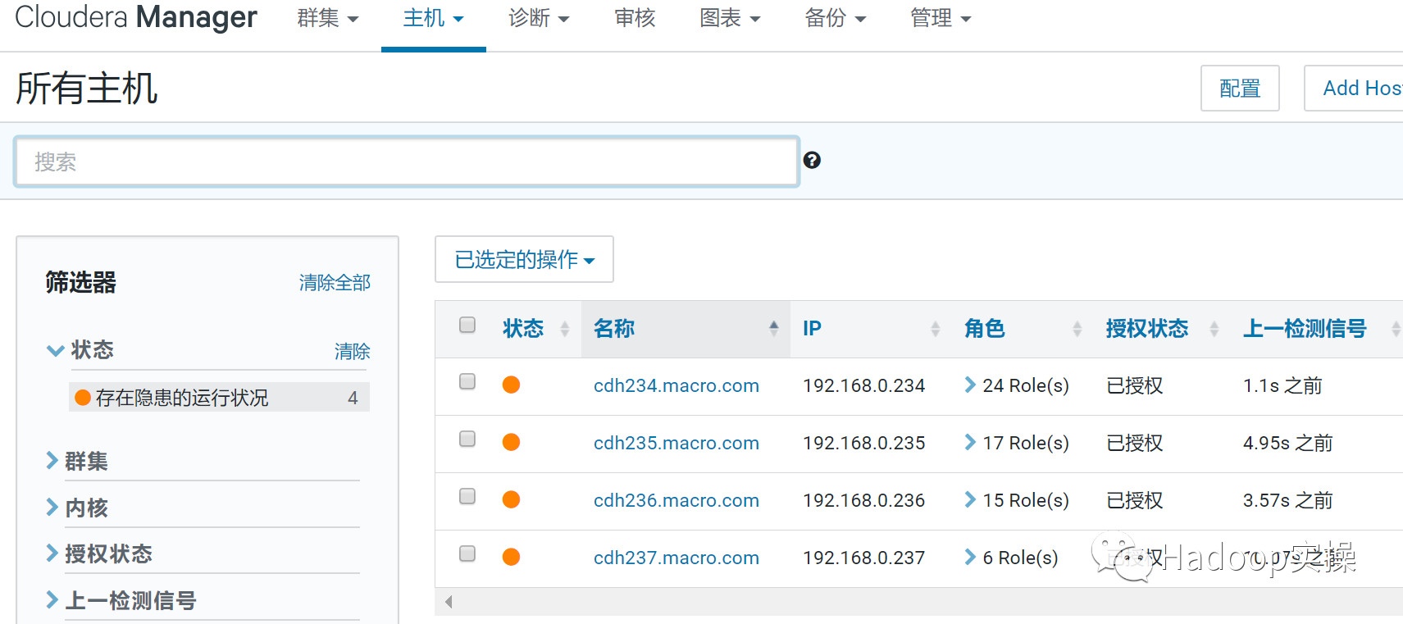Go to Cloudera Manager home logo

[x=136, y=17]
